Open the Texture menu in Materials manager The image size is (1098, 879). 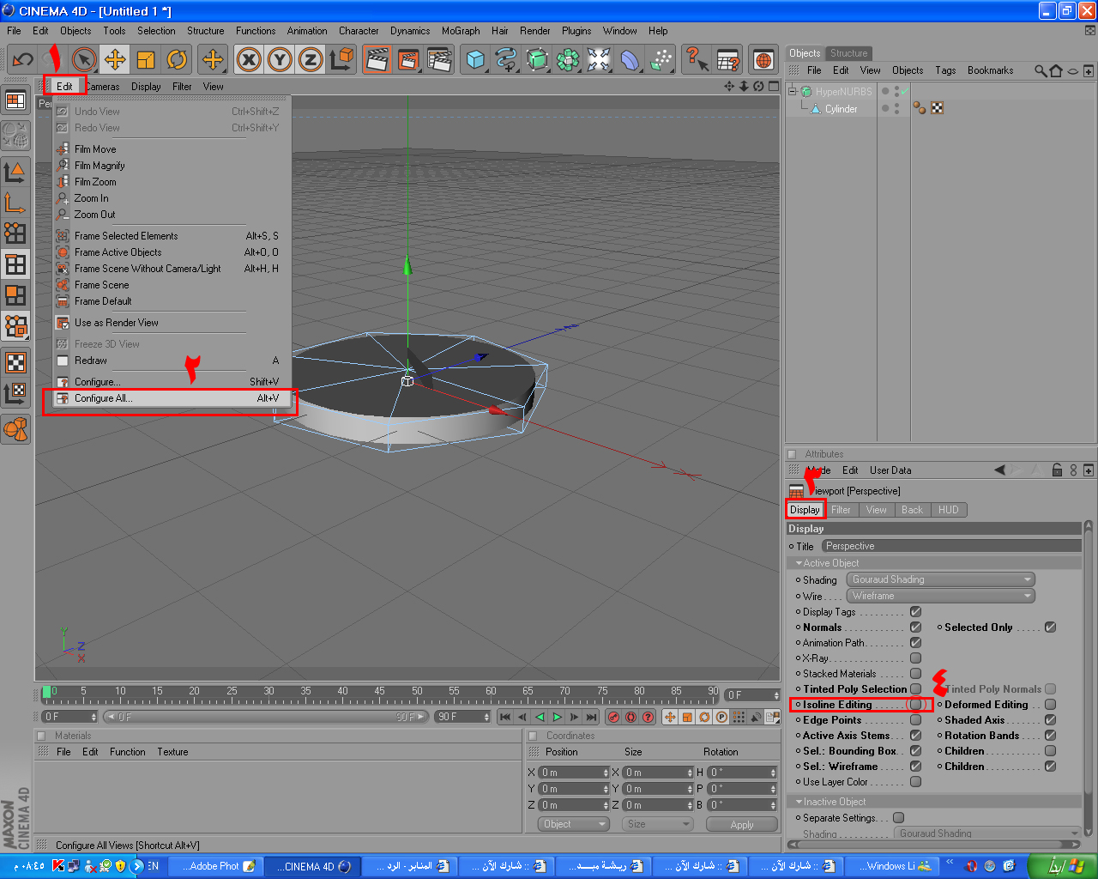point(172,752)
